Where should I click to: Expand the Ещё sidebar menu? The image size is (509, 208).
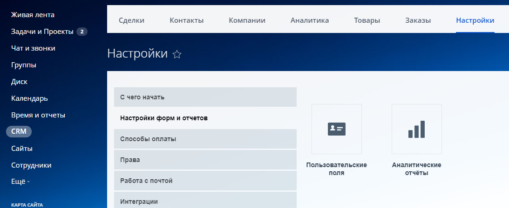[20, 182]
